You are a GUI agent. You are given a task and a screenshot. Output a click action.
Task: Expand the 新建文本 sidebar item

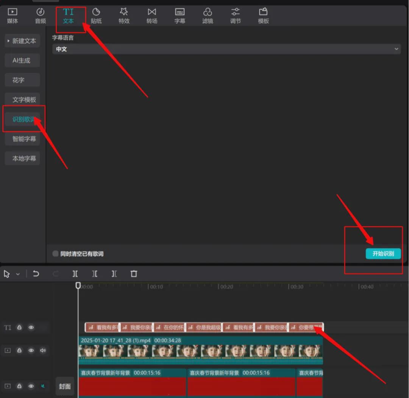(22, 41)
